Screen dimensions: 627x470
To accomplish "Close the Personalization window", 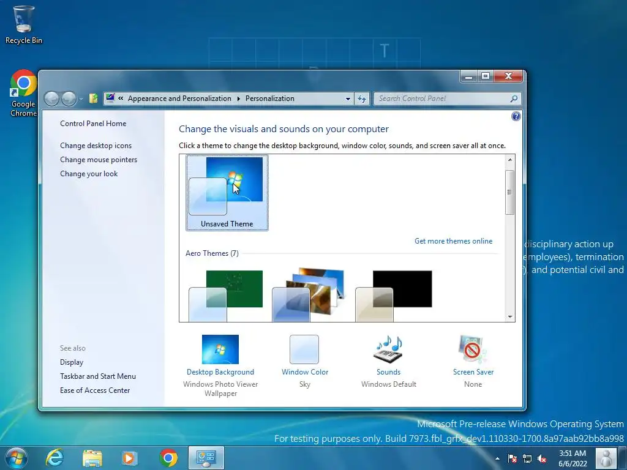I will [x=508, y=76].
